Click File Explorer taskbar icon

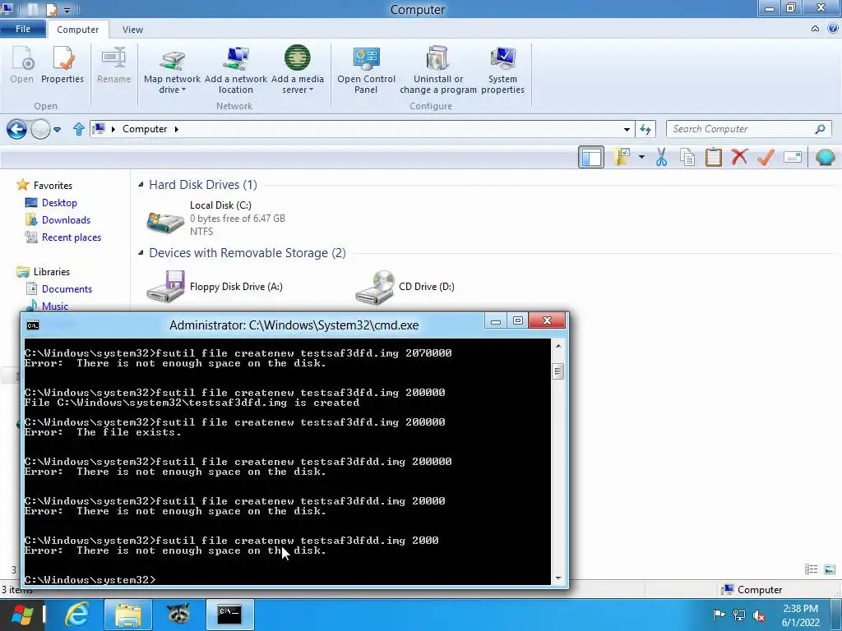127,615
